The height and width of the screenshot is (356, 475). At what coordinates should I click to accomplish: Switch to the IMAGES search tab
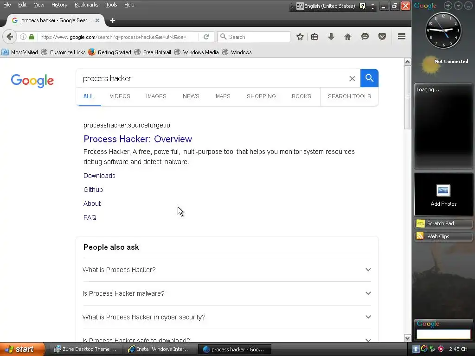pos(156,96)
